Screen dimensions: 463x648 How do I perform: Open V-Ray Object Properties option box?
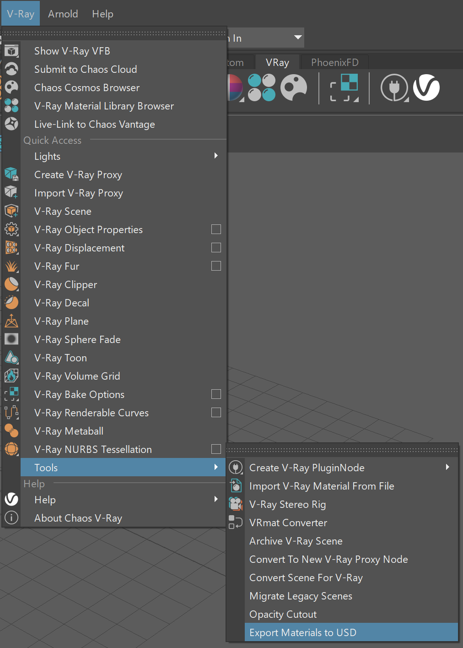click(x=216, y=229)
